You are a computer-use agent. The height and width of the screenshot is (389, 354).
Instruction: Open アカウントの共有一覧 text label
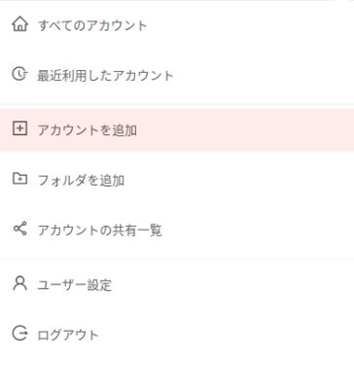[99, 230]
